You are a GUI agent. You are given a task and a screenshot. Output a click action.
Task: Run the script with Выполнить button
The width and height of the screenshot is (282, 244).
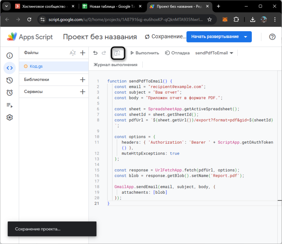[x=145, y=53]
